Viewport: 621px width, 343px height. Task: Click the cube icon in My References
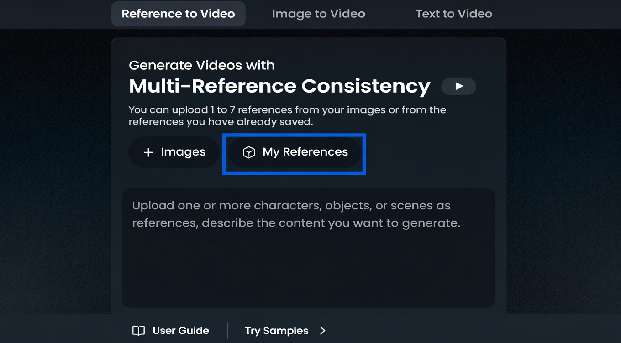249,152
